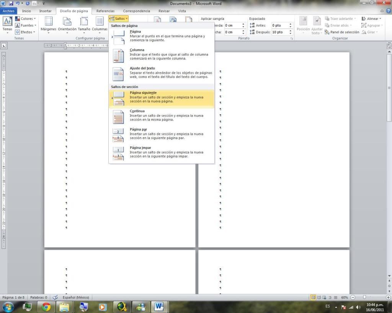Switch to Web Layout view

click(x=325, y=297)
